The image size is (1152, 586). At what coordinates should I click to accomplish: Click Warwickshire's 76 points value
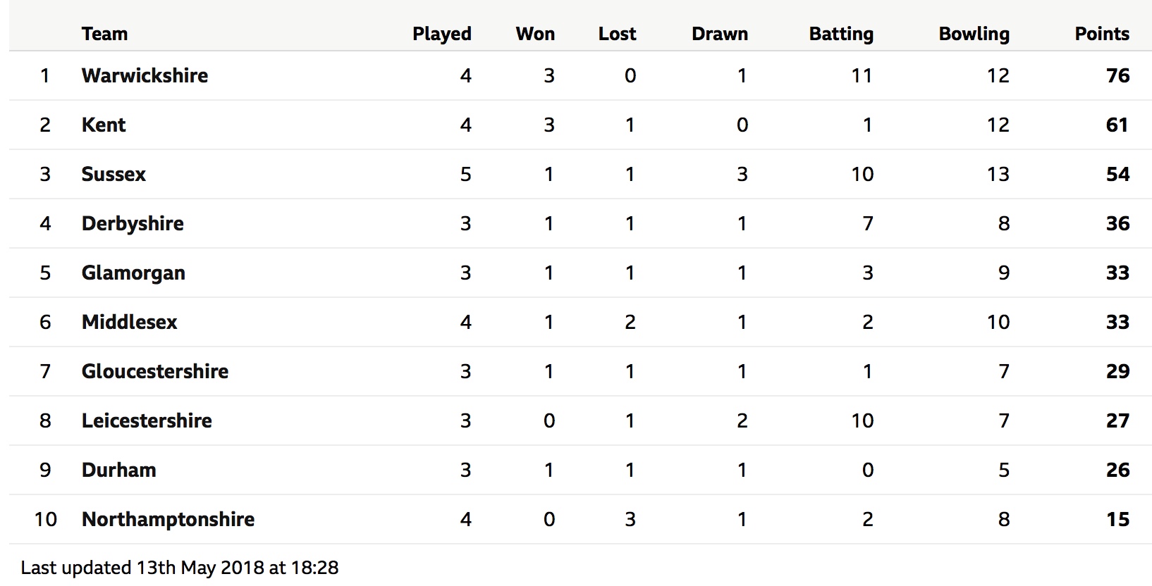tap(1117, 75)
